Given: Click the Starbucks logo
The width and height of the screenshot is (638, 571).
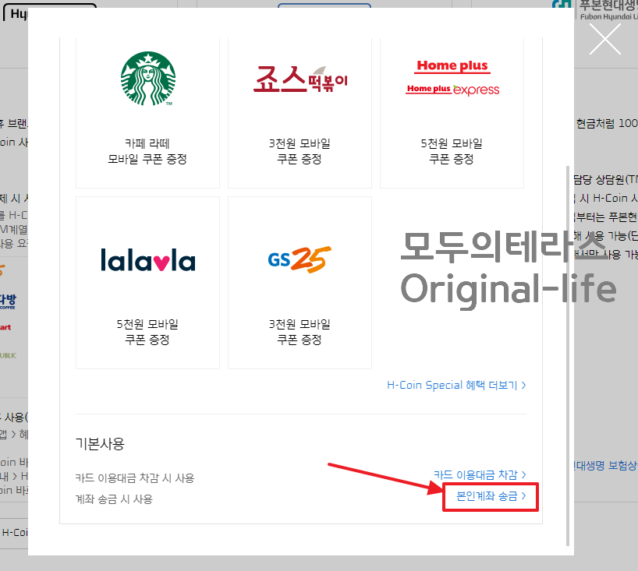Looking at the screenshot, I should 148,79.
